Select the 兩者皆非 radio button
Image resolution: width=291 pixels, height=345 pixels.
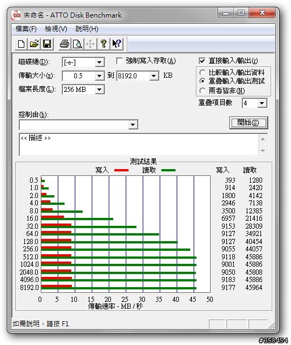[x=202, y=90]
